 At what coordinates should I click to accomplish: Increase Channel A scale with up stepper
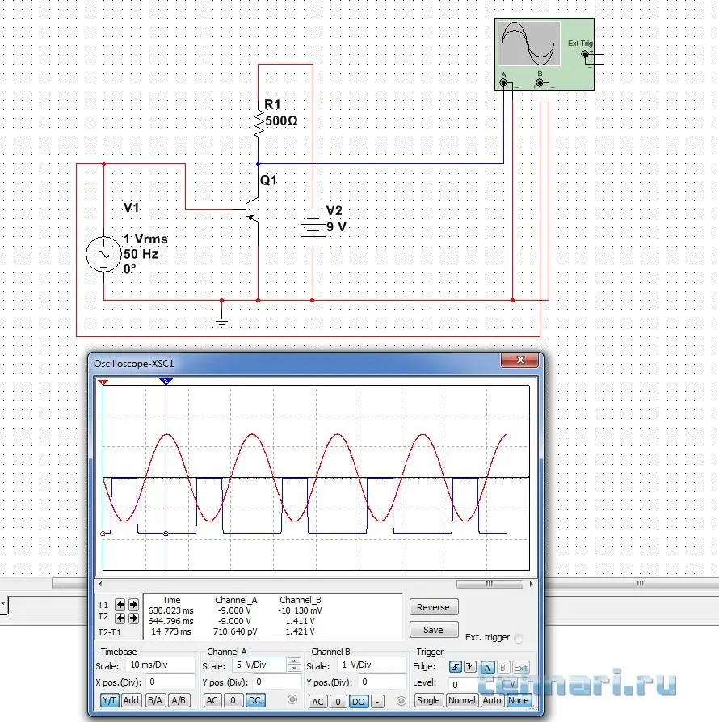(x=294, y=661)
